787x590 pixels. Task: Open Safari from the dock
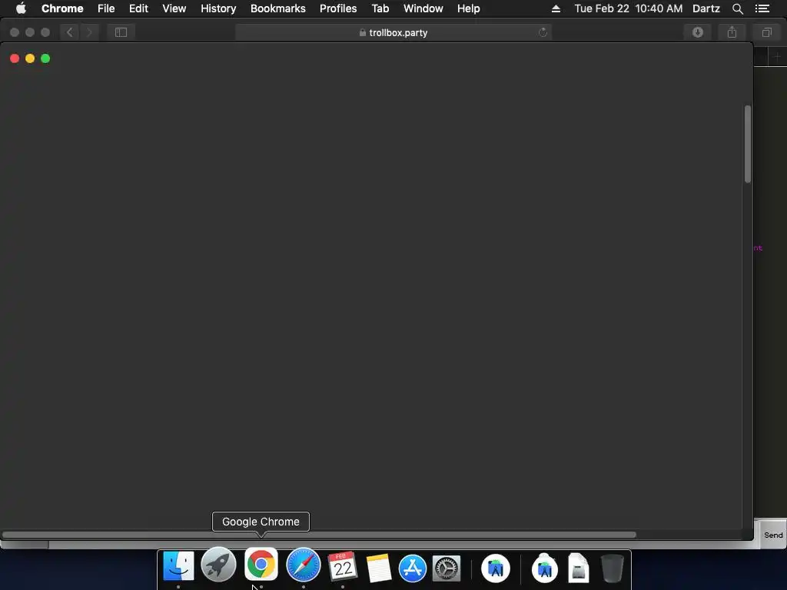click(x=303, y=565)
